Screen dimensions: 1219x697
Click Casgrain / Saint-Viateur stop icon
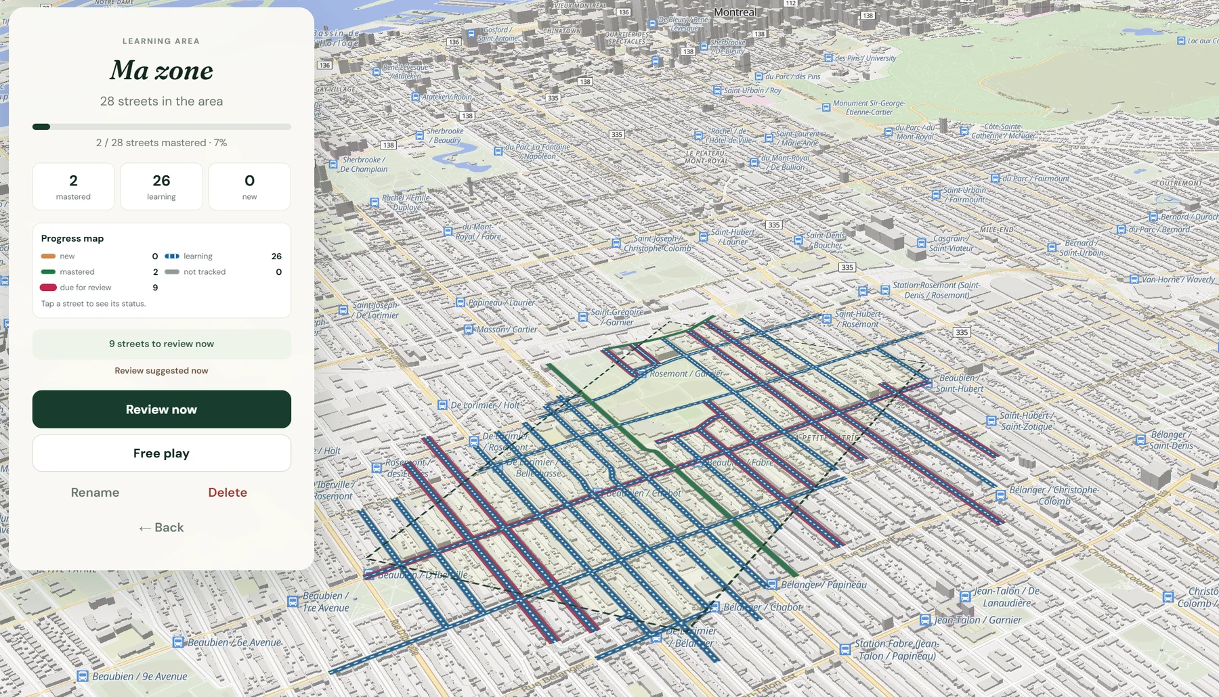pyautogui.click(x=921, y=243)
